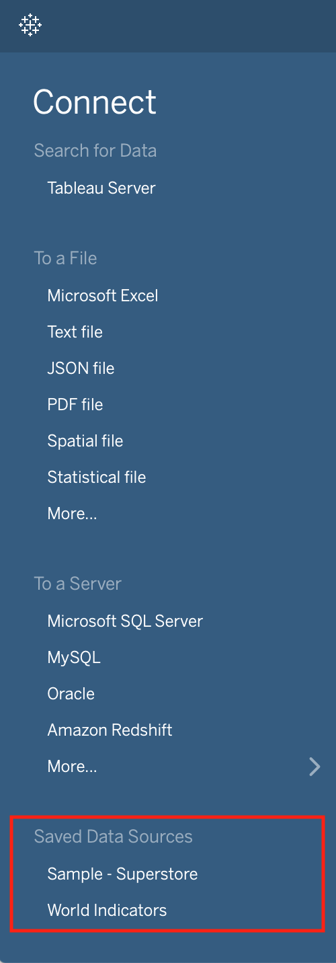Click the Tableau logo icon
The height and width of the screenshot is (963, 336).
click(x=30, y=25)
